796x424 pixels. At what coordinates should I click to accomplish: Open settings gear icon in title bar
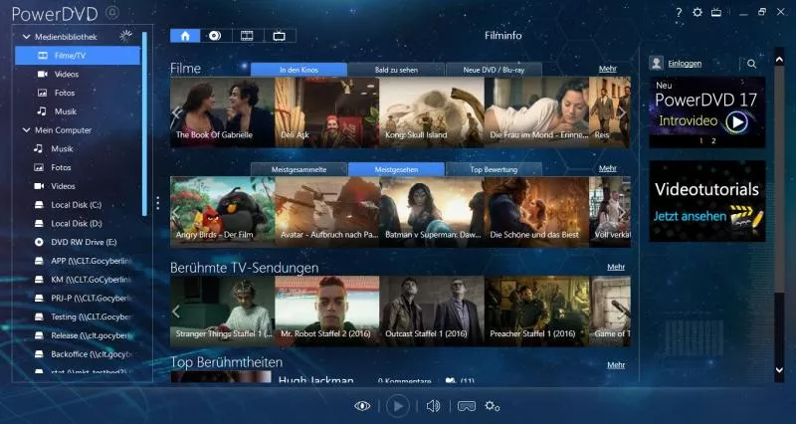click(697, 12)
